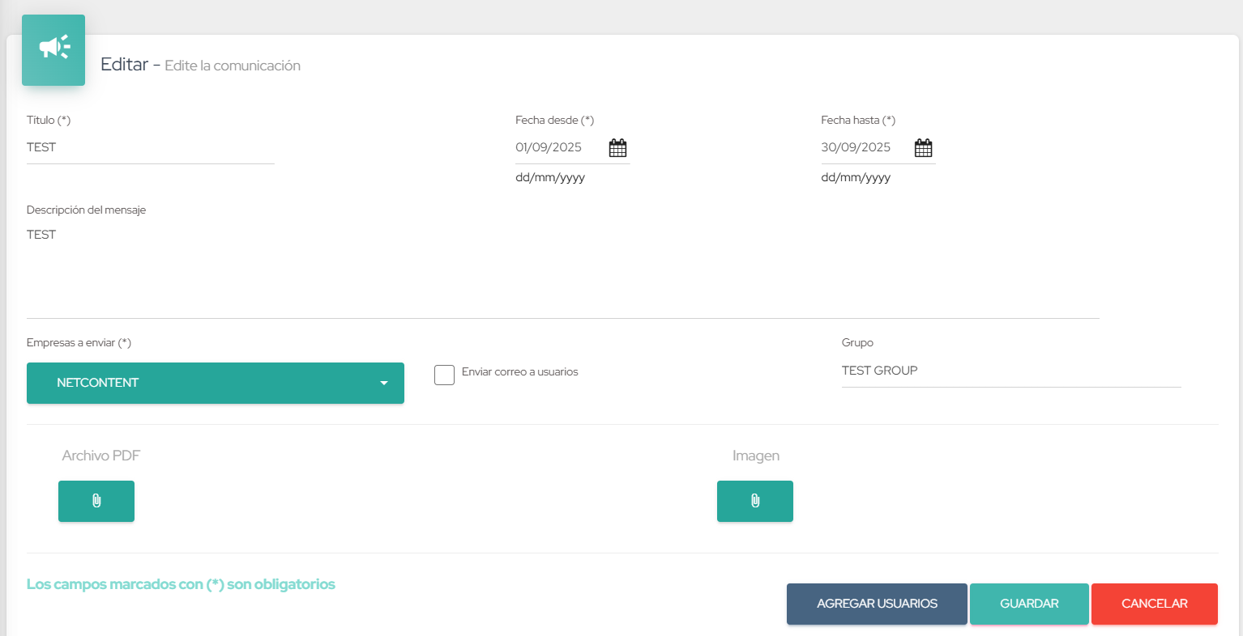Viewport: 1243px width, 636px height.
Task: Click the Grupo field showing TEST GROUP
Action: coord(1010,371)
